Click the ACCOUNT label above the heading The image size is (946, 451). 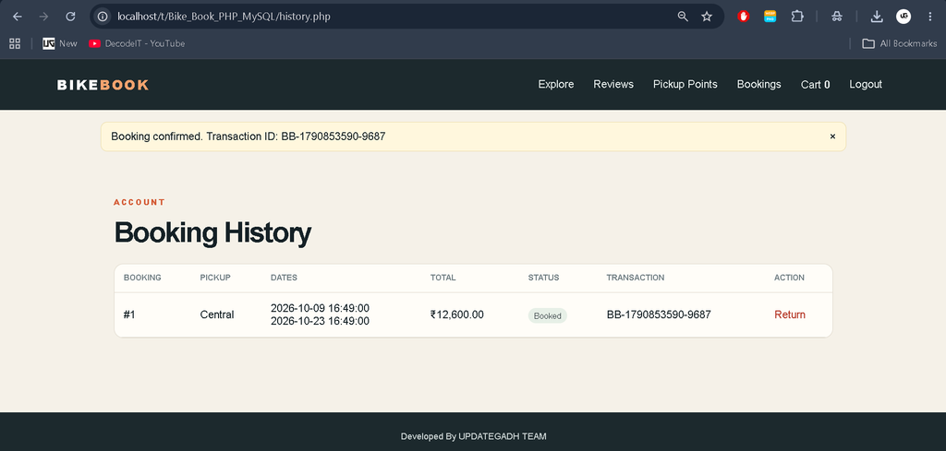point(139,202)
